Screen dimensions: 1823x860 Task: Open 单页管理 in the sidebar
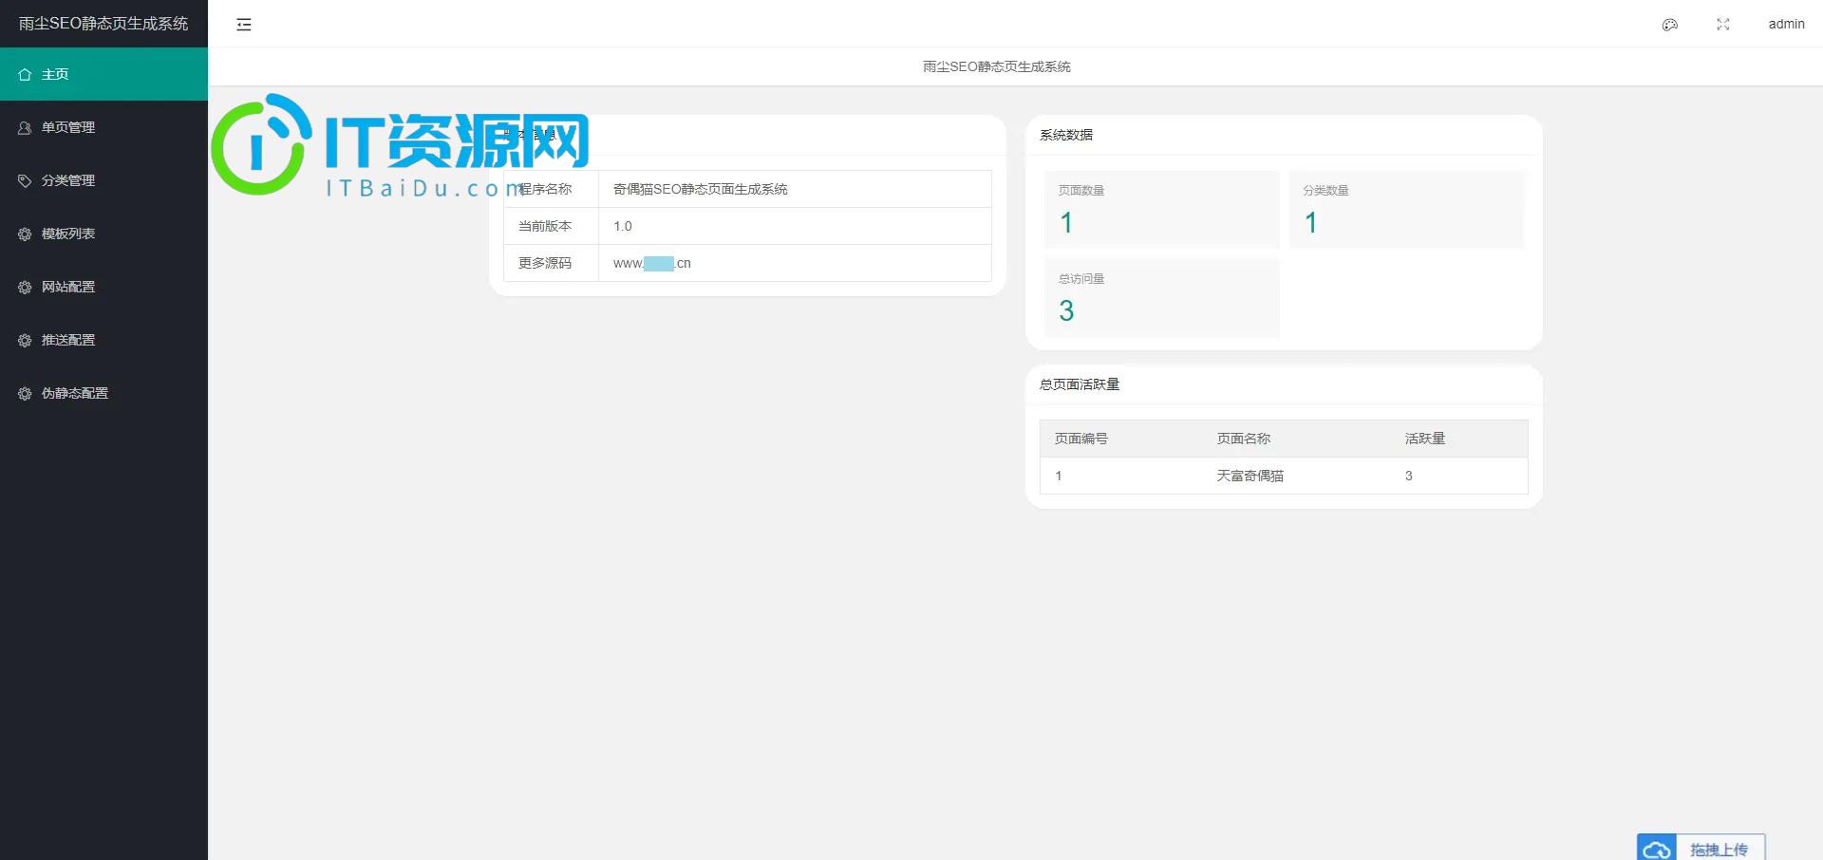coord(103,127)
